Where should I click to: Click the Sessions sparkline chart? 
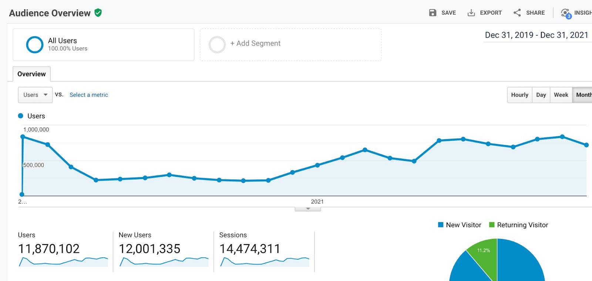click(265, 262)
